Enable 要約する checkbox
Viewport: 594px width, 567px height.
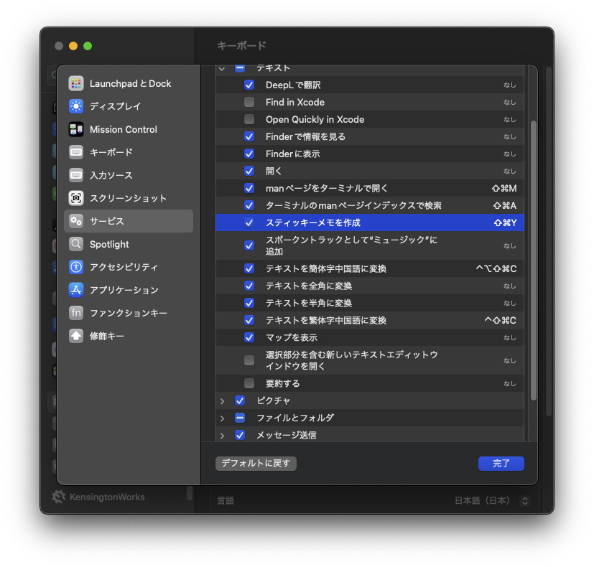coord(249,383)
